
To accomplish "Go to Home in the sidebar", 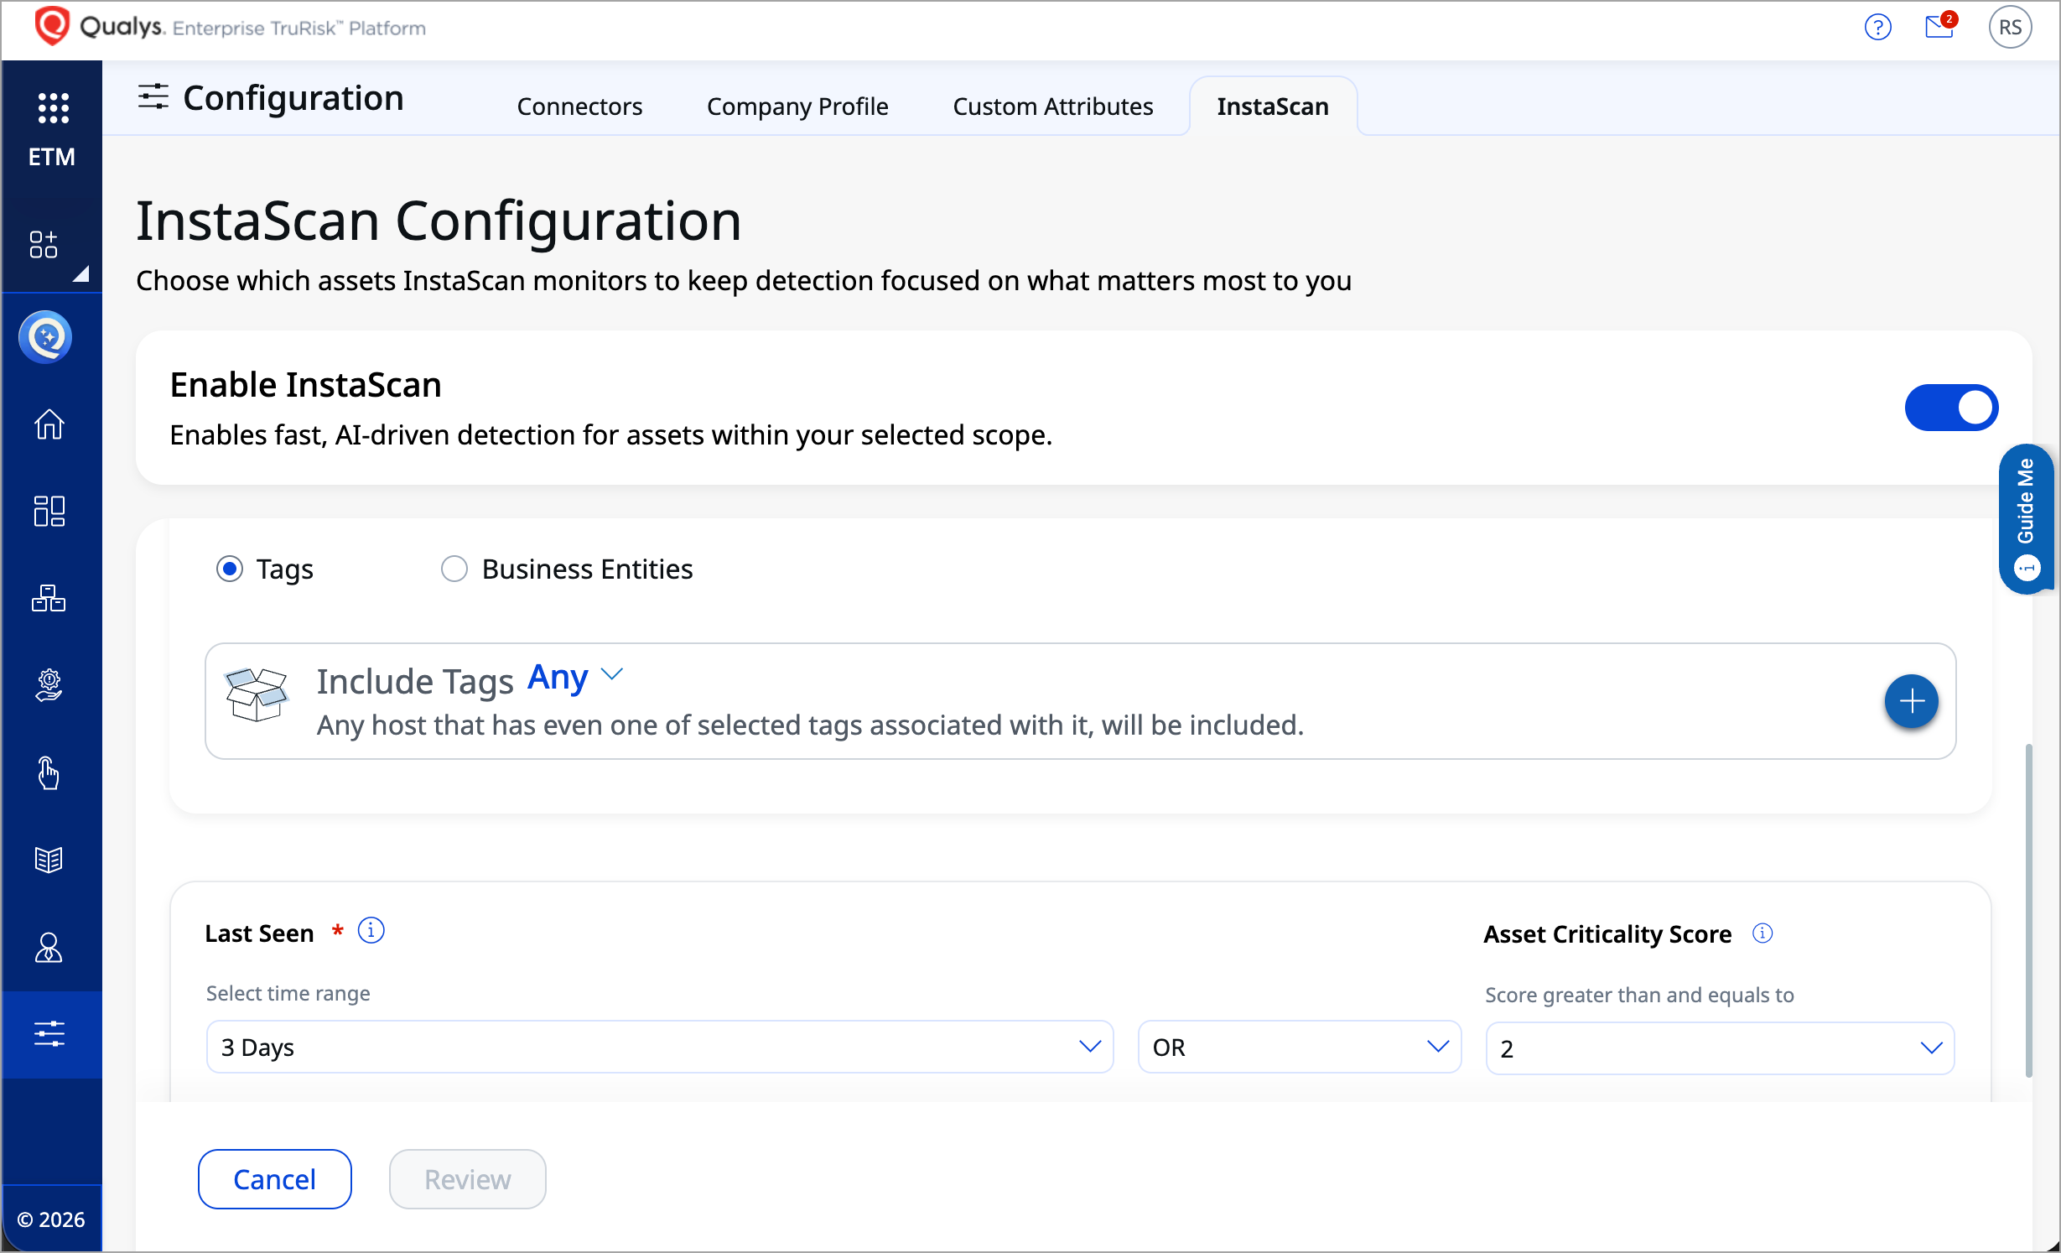I will point(49,424).
